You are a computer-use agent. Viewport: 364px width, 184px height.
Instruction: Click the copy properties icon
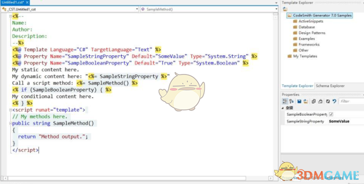click(x=314, y=101)
